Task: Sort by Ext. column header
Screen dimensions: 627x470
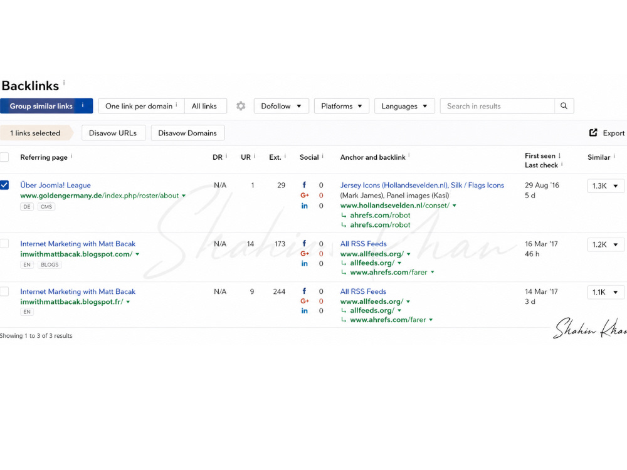Action: tap(275, 157)
